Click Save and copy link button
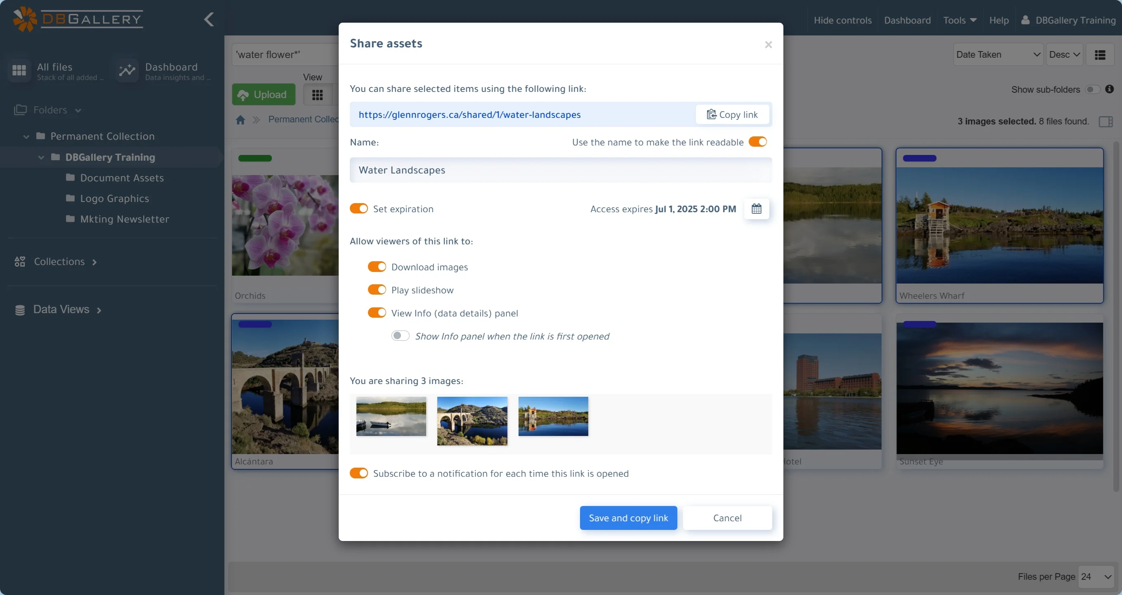 pos(628,517)
